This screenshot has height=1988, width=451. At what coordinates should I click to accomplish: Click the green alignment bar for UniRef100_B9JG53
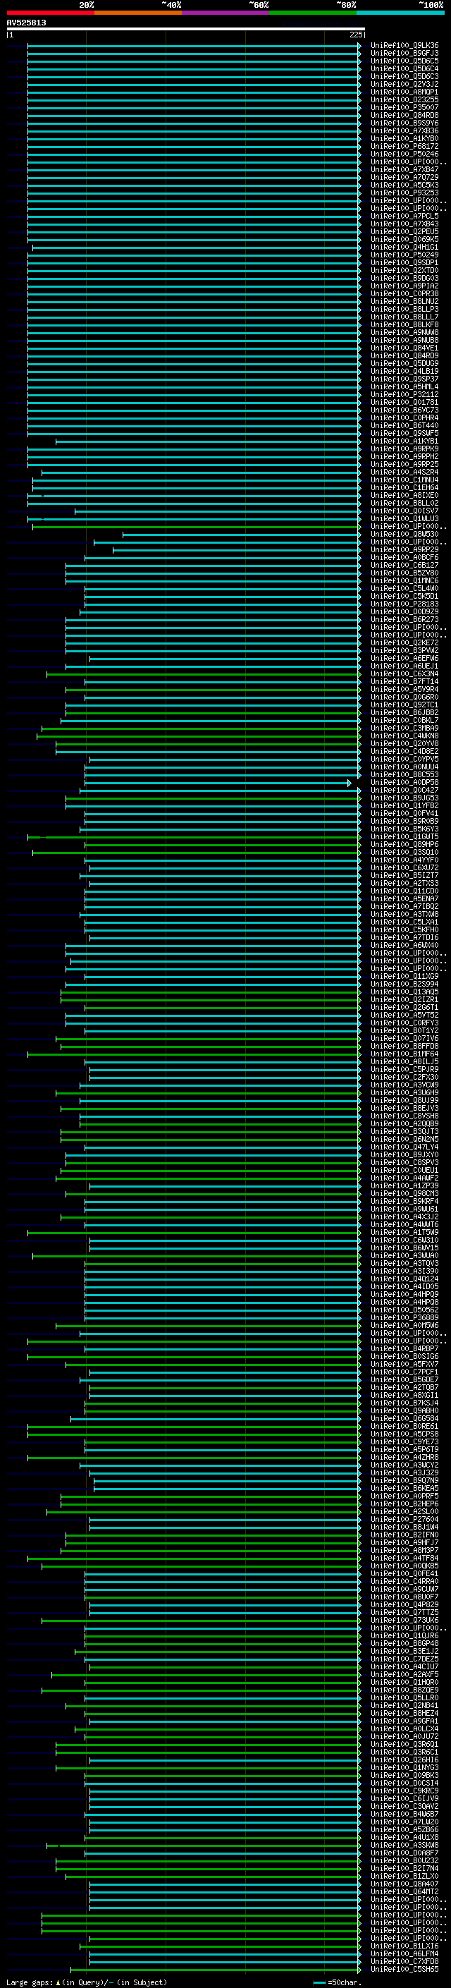(x=213, y=798)
